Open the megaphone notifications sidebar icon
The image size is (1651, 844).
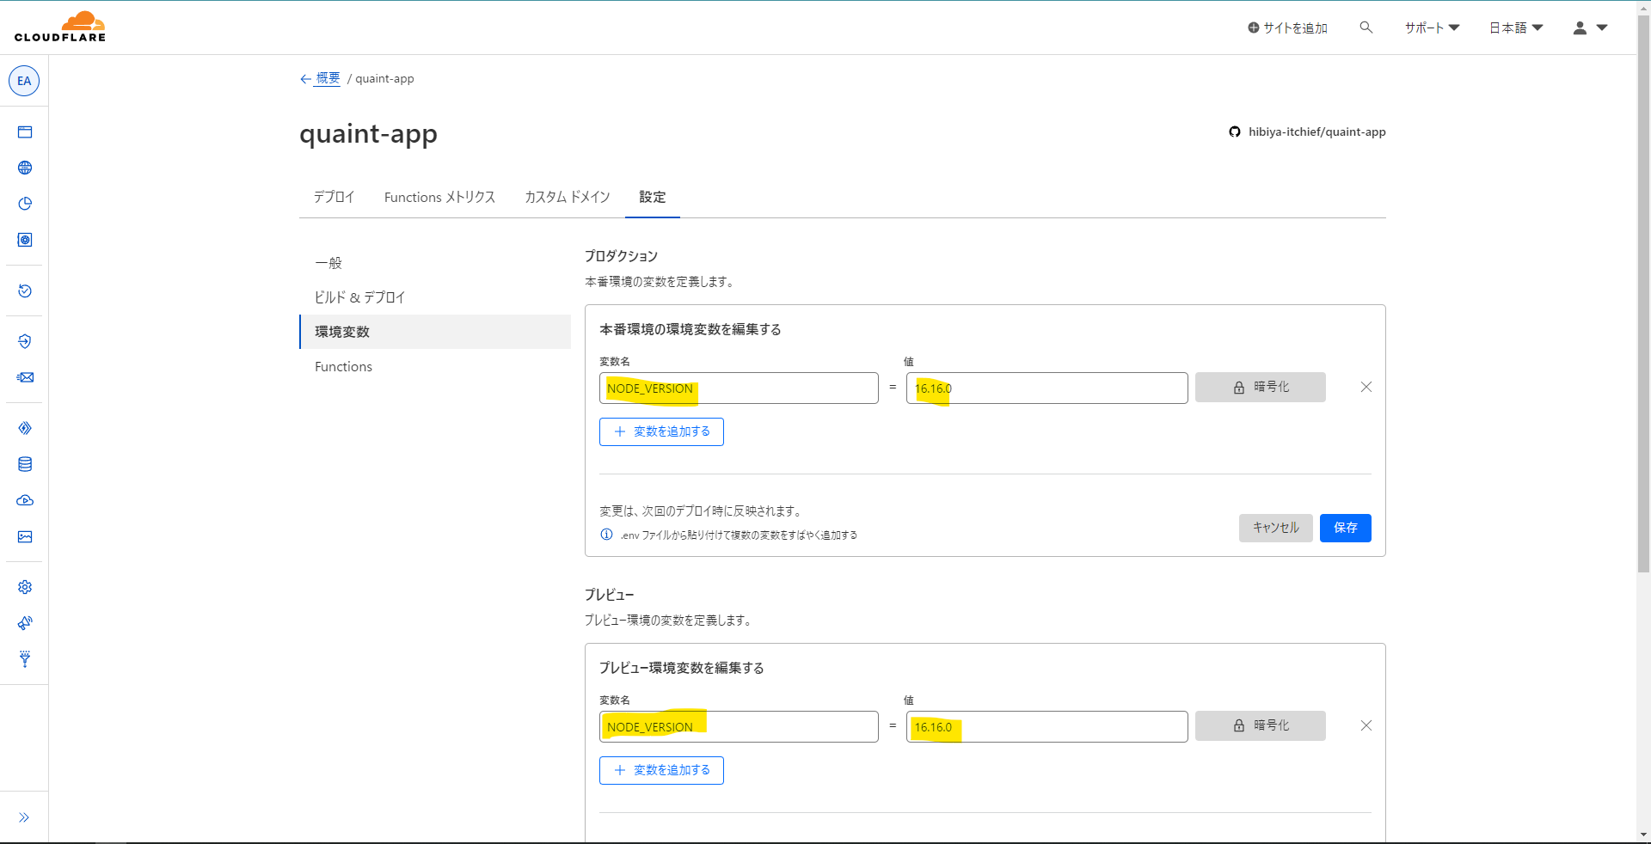pos(25,623)
